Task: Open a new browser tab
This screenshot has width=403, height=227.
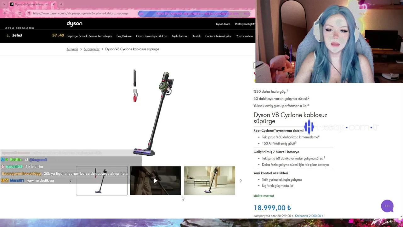Action: point(61,4)
